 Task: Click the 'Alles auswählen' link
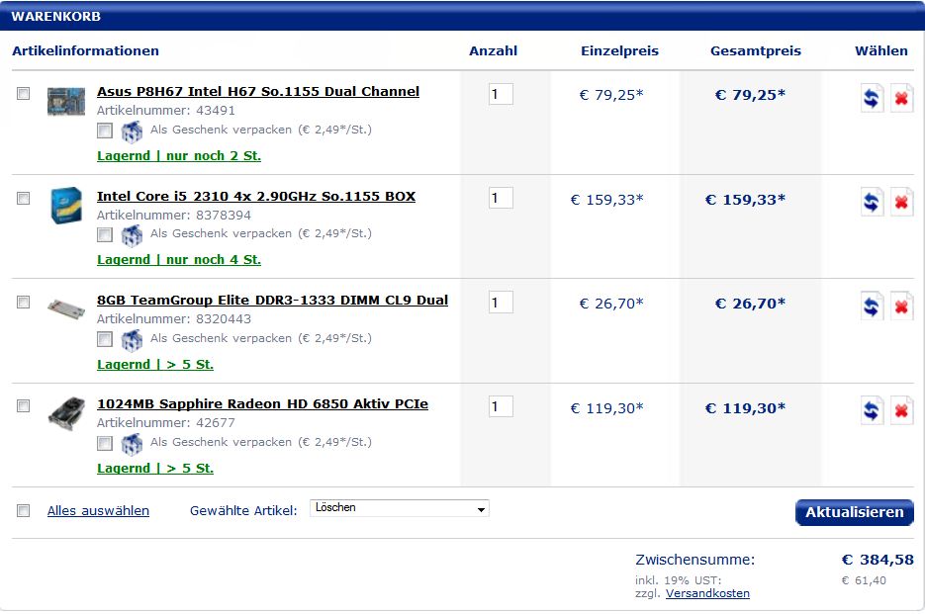click(x=98, y=510)
